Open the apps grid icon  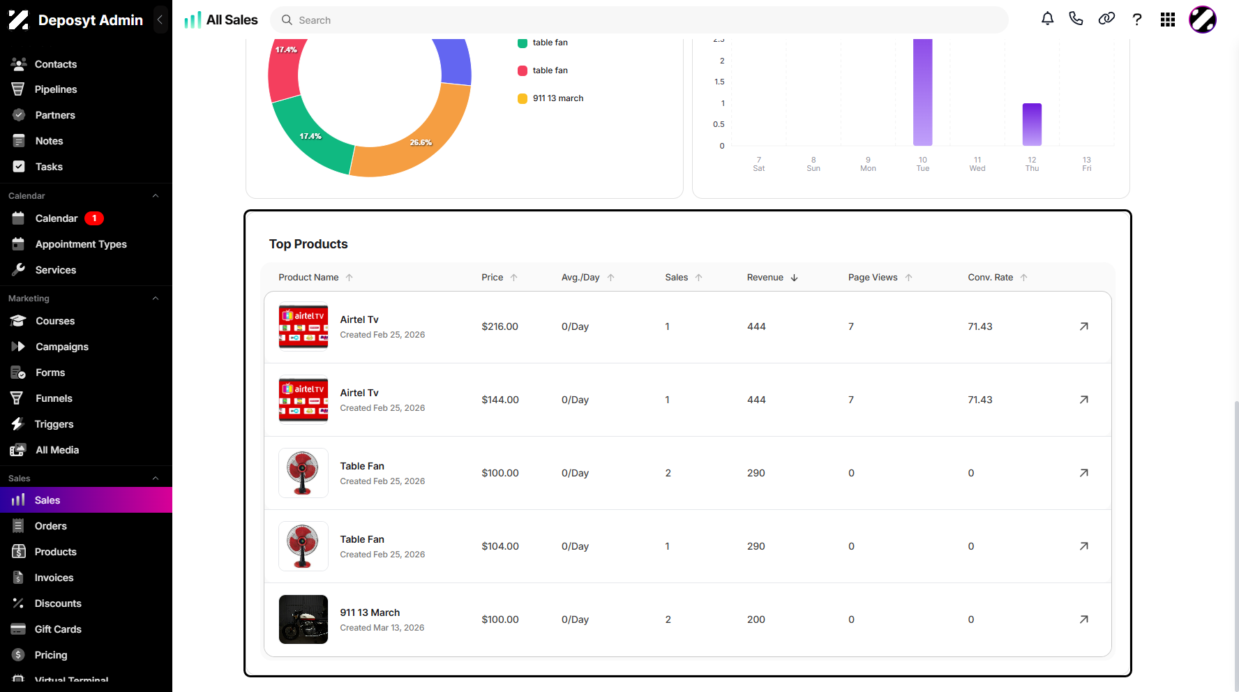[x=1168, y=20]
